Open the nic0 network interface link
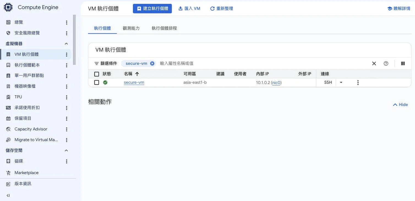 276,82
